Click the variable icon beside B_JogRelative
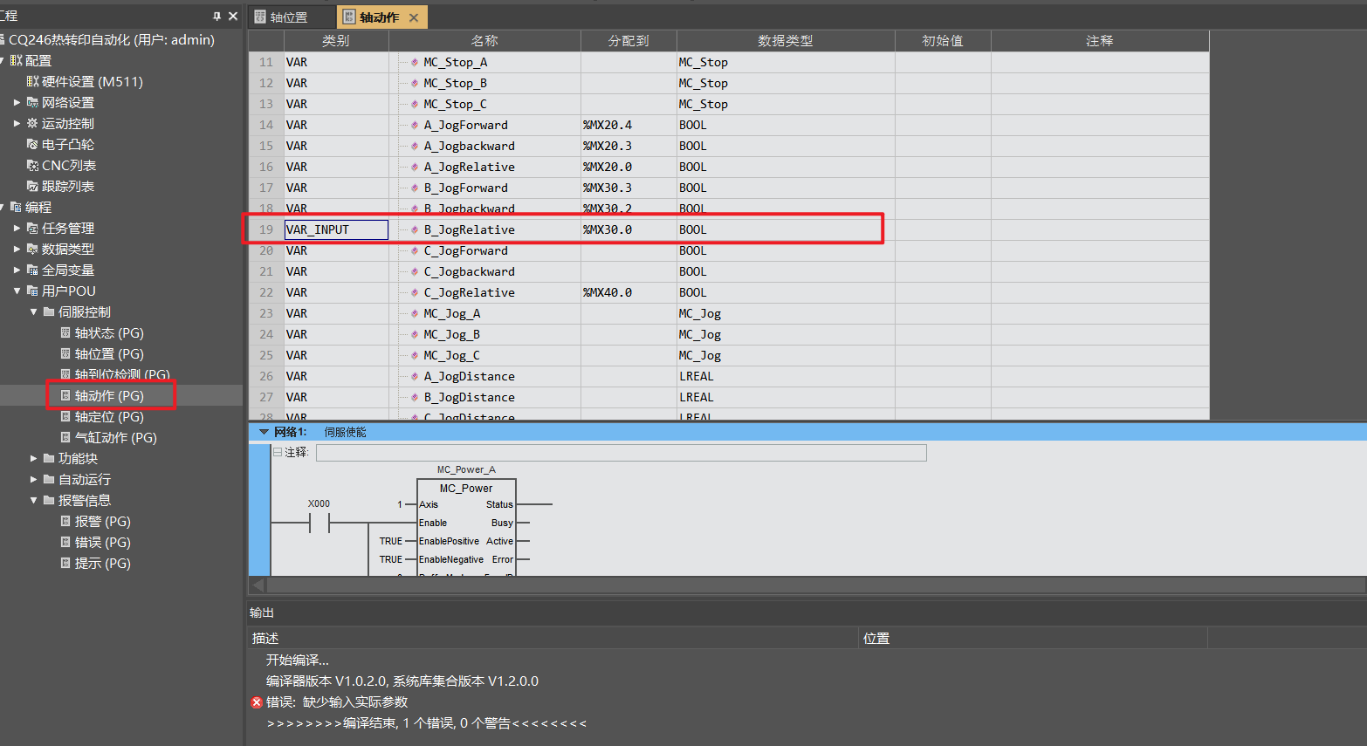The image size is (1367, 746). tap(415, 230)
